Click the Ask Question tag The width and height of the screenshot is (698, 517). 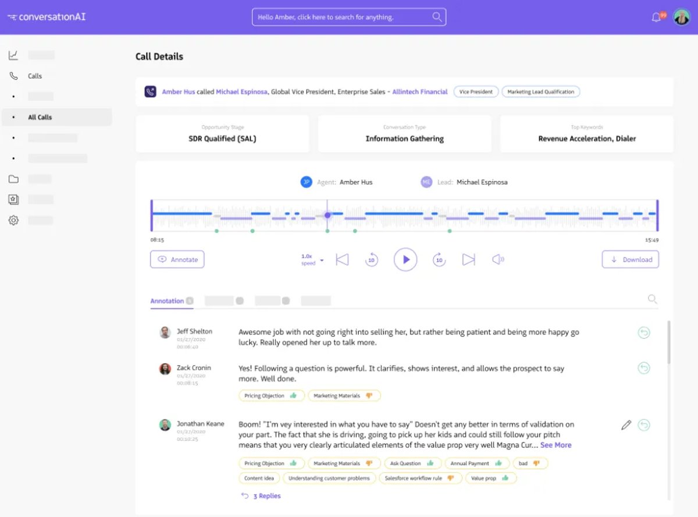[412, 463]
